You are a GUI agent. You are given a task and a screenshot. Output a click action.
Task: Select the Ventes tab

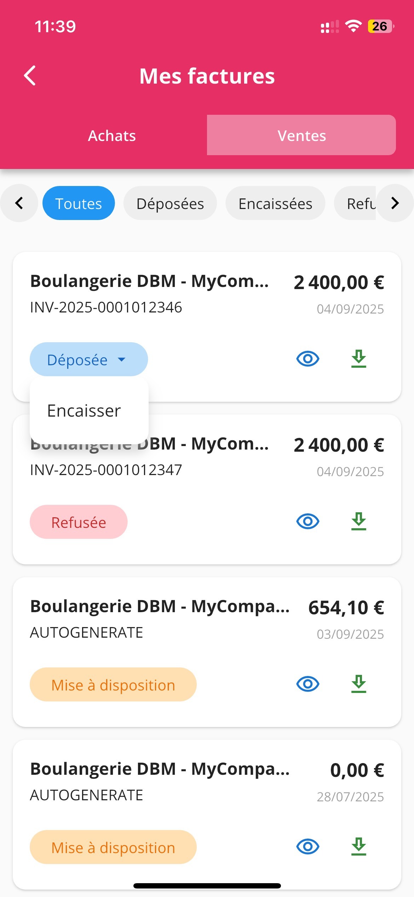coord(301,136)
